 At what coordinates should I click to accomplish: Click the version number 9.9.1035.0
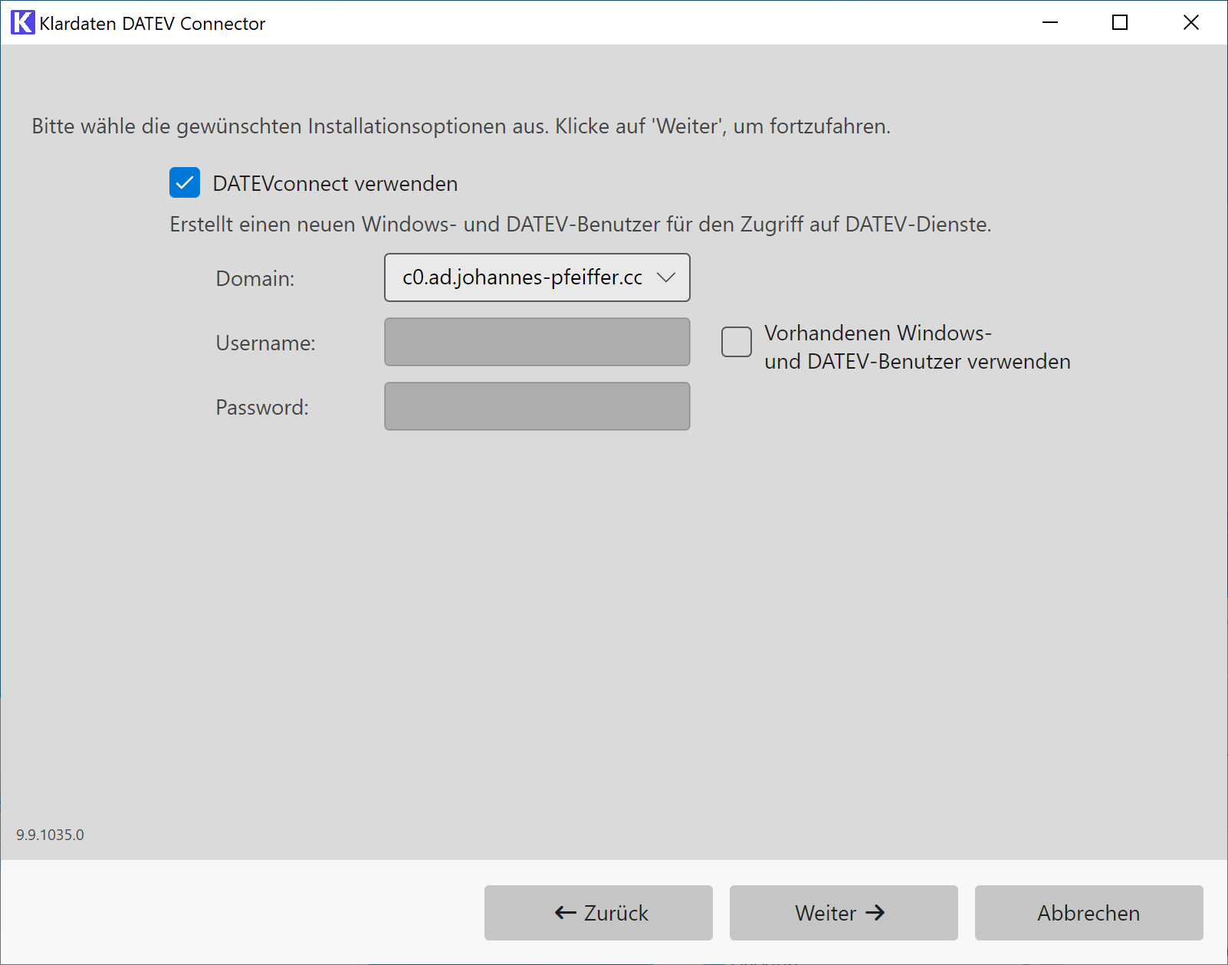click(51, 835)
